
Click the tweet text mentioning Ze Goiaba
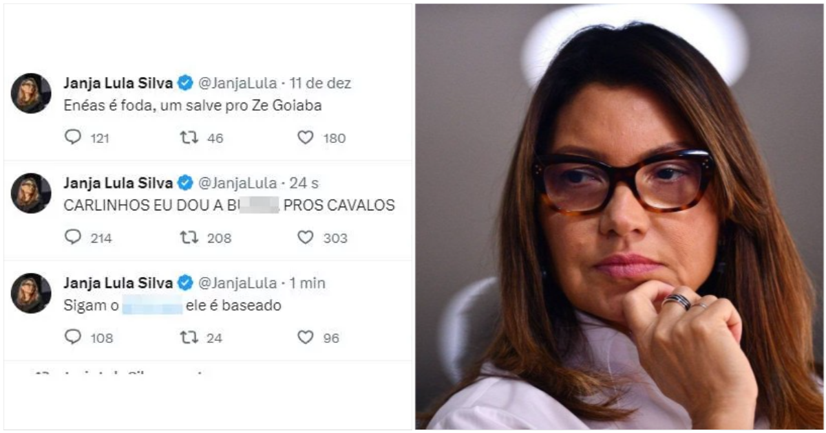point(193,107)
